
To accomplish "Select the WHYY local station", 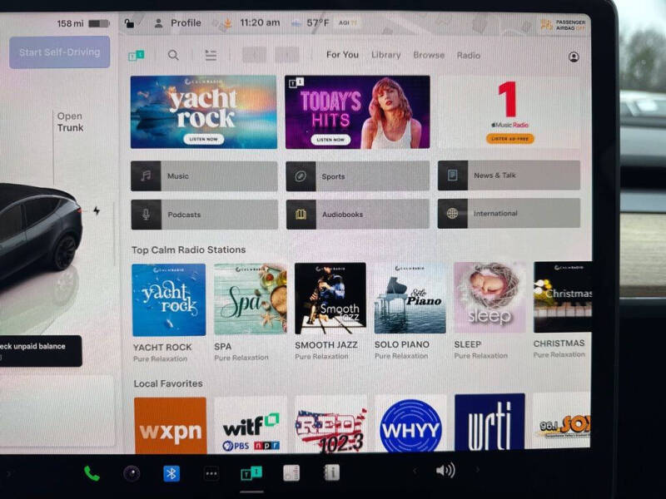I will click(410, 425).
